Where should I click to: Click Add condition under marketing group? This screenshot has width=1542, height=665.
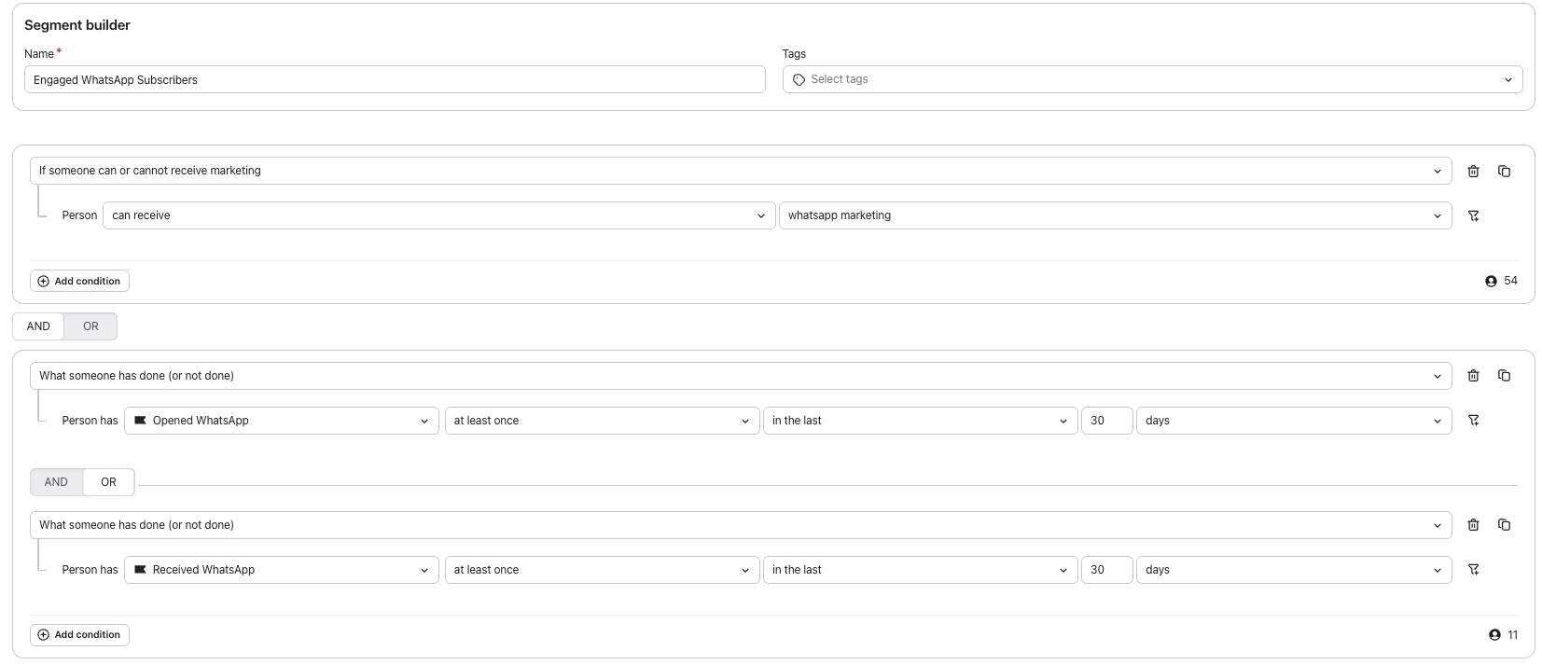(79, 281)
